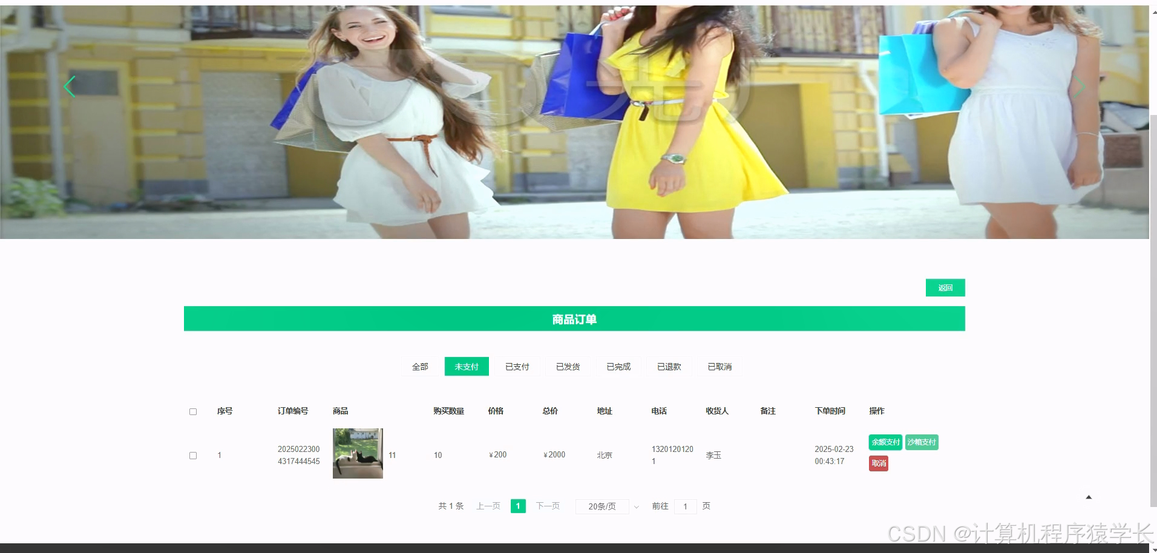Go to 下一页 in pagination

tap(548, 506)
